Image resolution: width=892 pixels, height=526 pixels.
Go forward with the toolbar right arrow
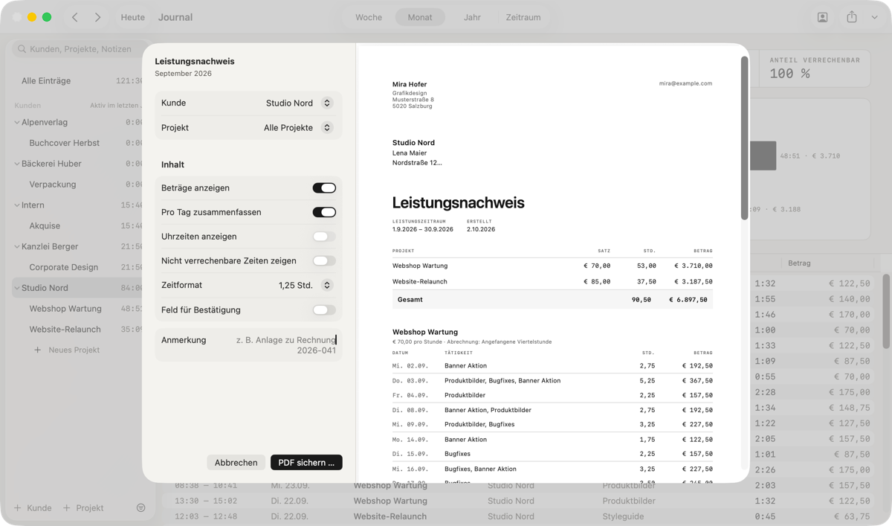(97, 17)
